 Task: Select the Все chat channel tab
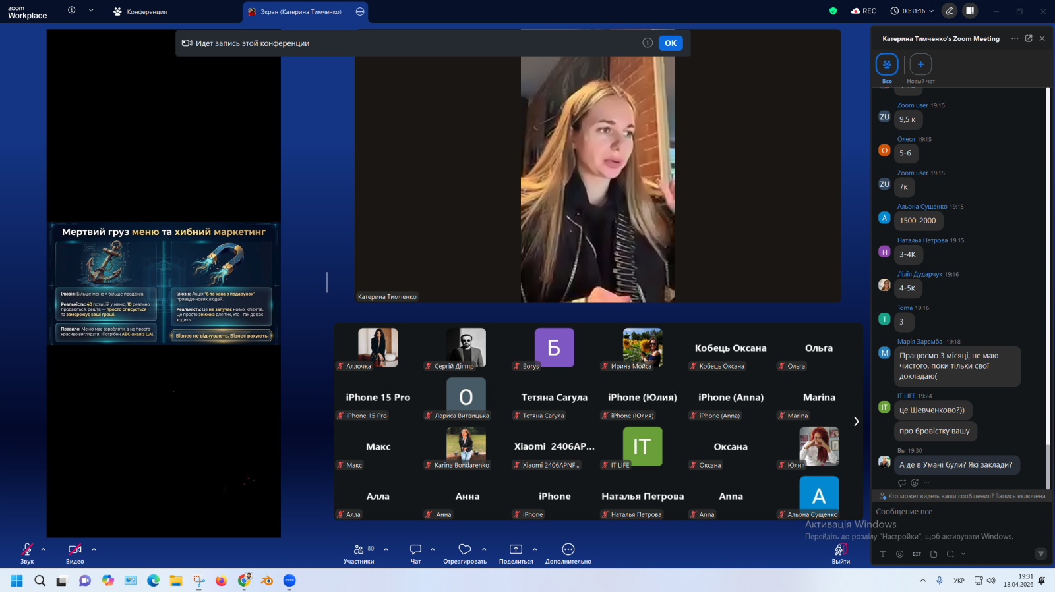pos(887,65)
